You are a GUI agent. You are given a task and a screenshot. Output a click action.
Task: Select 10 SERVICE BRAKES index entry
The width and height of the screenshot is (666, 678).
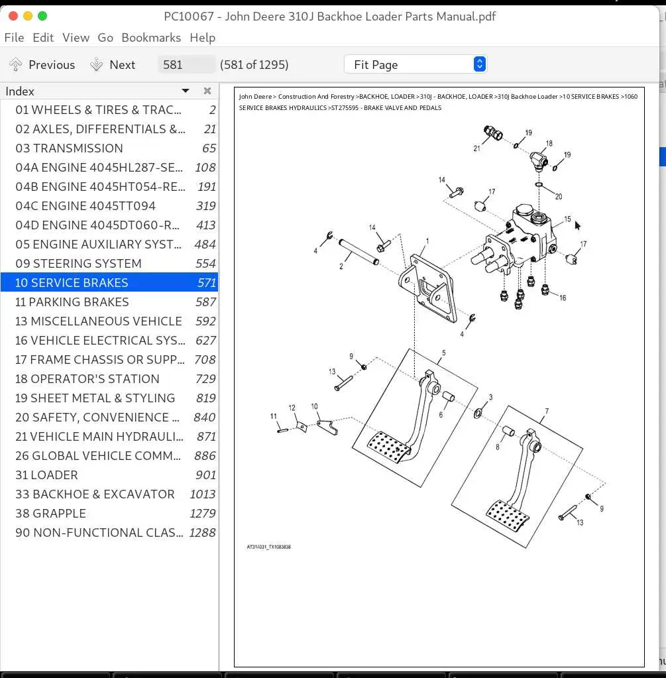tap(109, 283)
